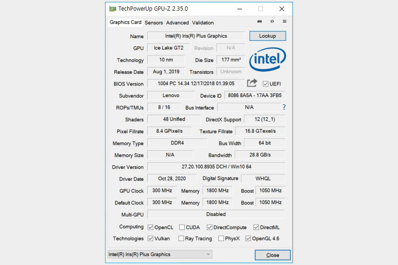Toggle the OpenGL 4.6 checkbox

coord(248,239)
